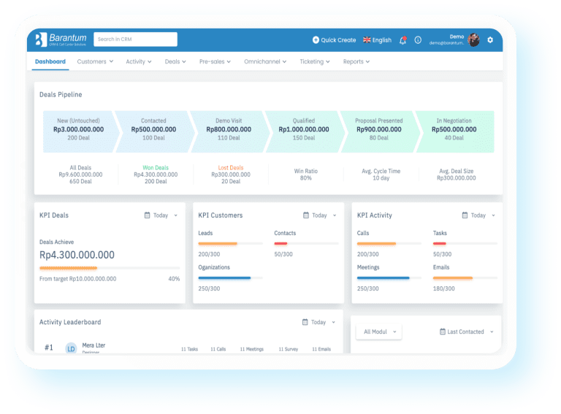Click the Contacts progress bar
Image resolution: width=561 pixels, height=414 pixels.
point(306,243)
